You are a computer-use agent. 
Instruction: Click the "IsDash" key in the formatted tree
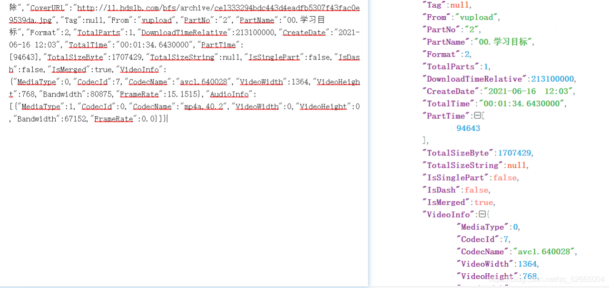441,190
